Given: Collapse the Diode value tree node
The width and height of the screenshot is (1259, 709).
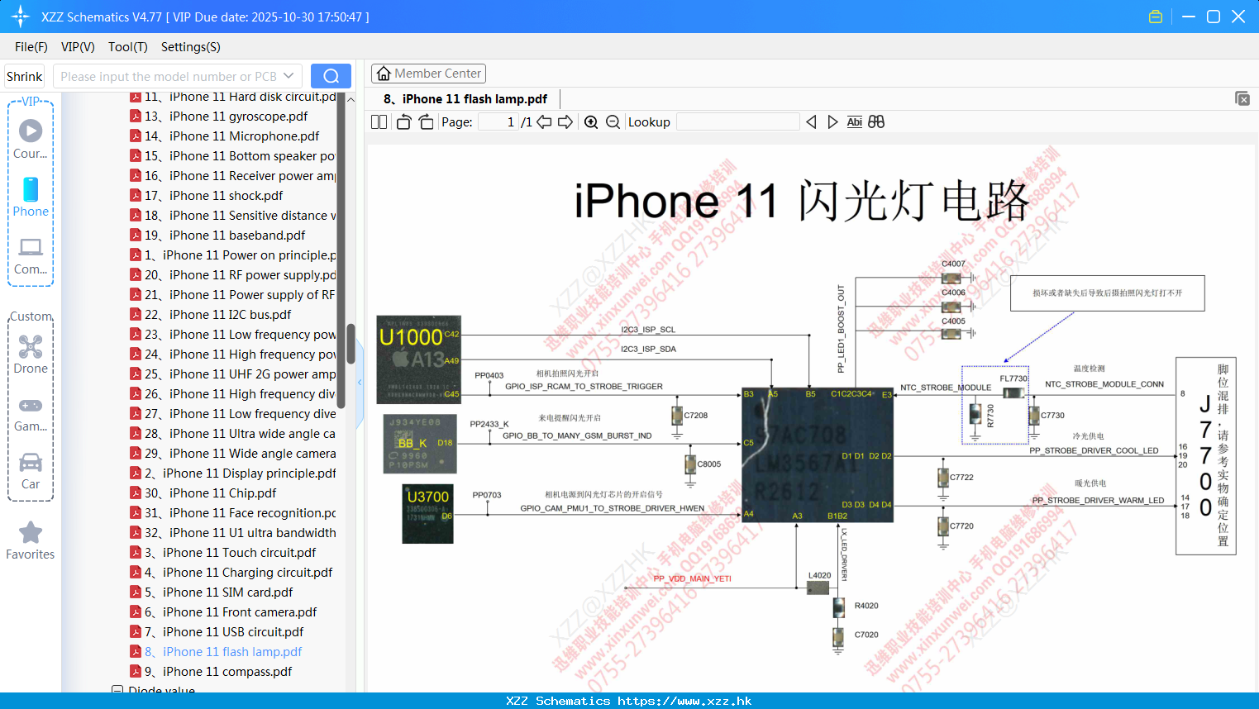Looking at the screenshot, I should [117, 690].
